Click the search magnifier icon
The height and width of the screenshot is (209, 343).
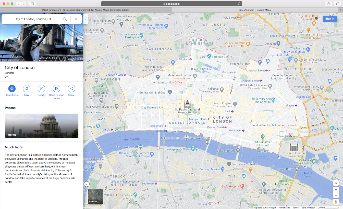(x=65, y=19)
